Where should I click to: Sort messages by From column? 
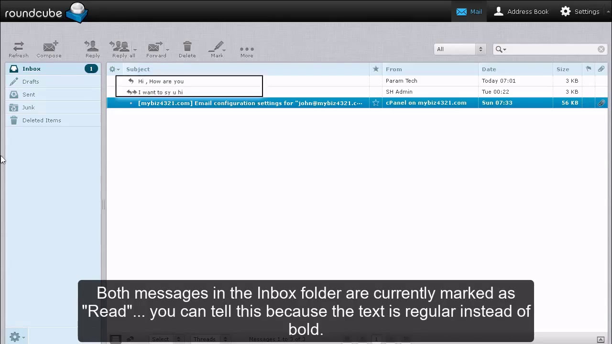pyautogui.click(x=393, y=69)
